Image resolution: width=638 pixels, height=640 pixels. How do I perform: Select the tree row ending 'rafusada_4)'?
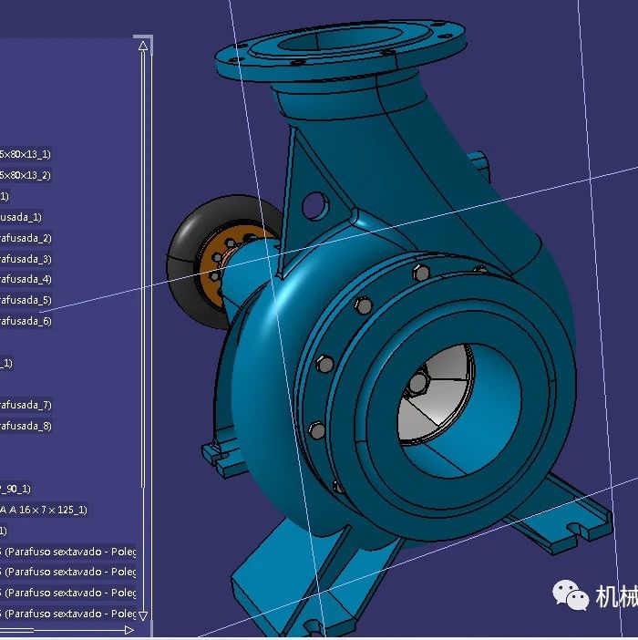(x=26, y=279)
